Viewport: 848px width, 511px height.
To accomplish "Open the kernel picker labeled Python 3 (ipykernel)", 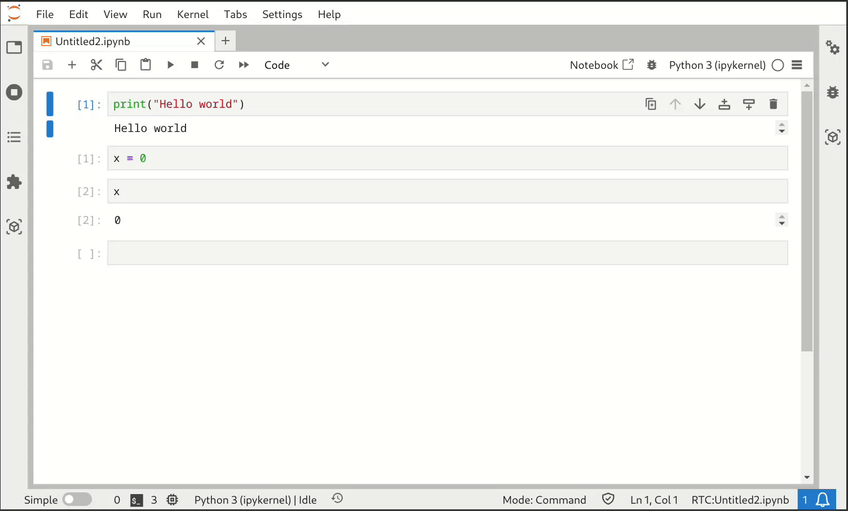I will tap(717, 65).
